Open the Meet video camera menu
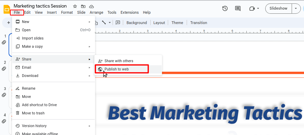The height and width of the screenshot is (135, 304). click(x=254, y=9)
